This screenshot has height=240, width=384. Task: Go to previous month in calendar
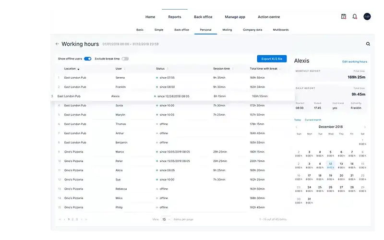pos(297,127)
